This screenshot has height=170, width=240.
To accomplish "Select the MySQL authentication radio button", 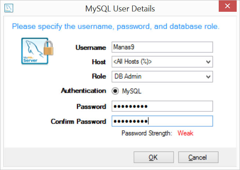I will pos(115,91).
